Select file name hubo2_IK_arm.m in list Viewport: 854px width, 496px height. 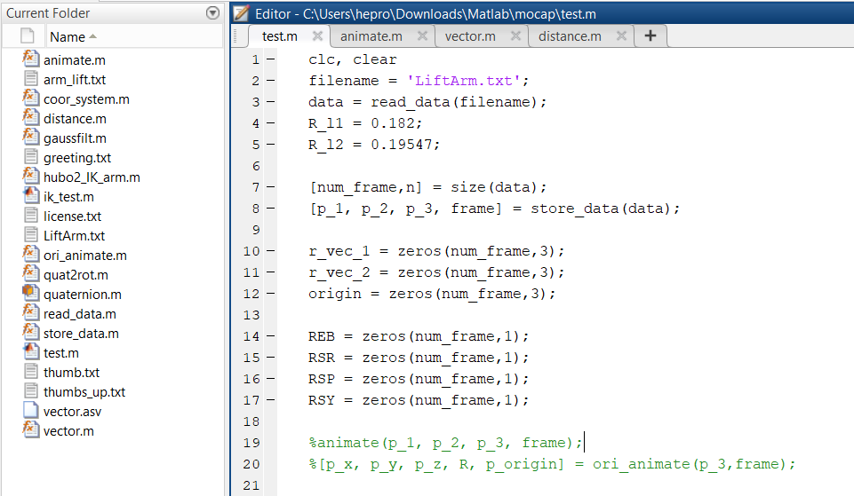pyautogui.click(x=92, y=177)
